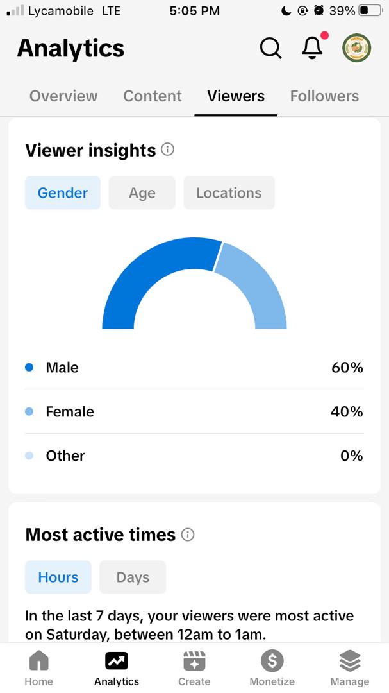Select the Hours chip

58,577
